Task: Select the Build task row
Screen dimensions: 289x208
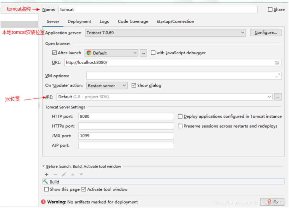Action: (164, 182)
